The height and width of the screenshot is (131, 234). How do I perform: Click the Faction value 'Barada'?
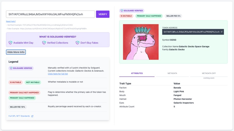click(x=177, y=88)
